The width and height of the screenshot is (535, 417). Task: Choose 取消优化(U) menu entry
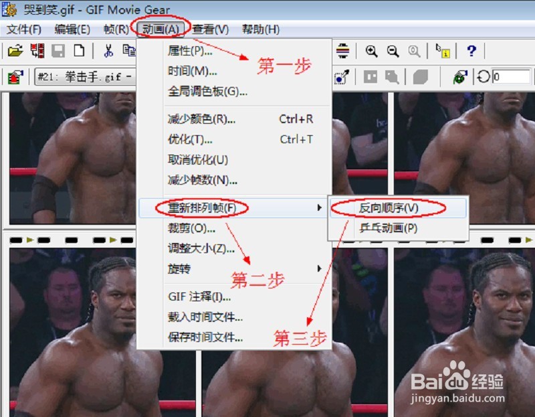234,159
